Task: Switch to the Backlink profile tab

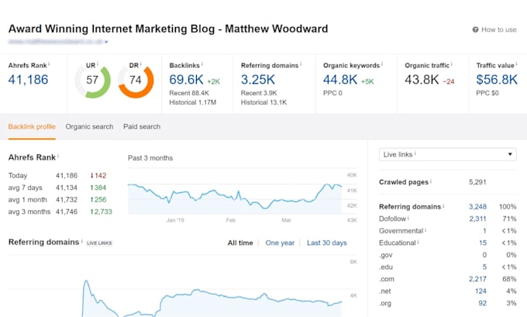Action: tap(32, 127)
